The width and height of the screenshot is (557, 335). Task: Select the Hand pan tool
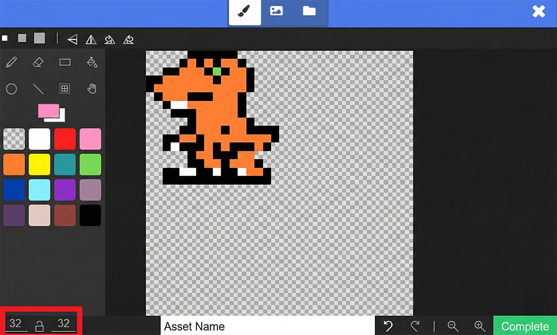pyautogui.click(x=92, y=89)
